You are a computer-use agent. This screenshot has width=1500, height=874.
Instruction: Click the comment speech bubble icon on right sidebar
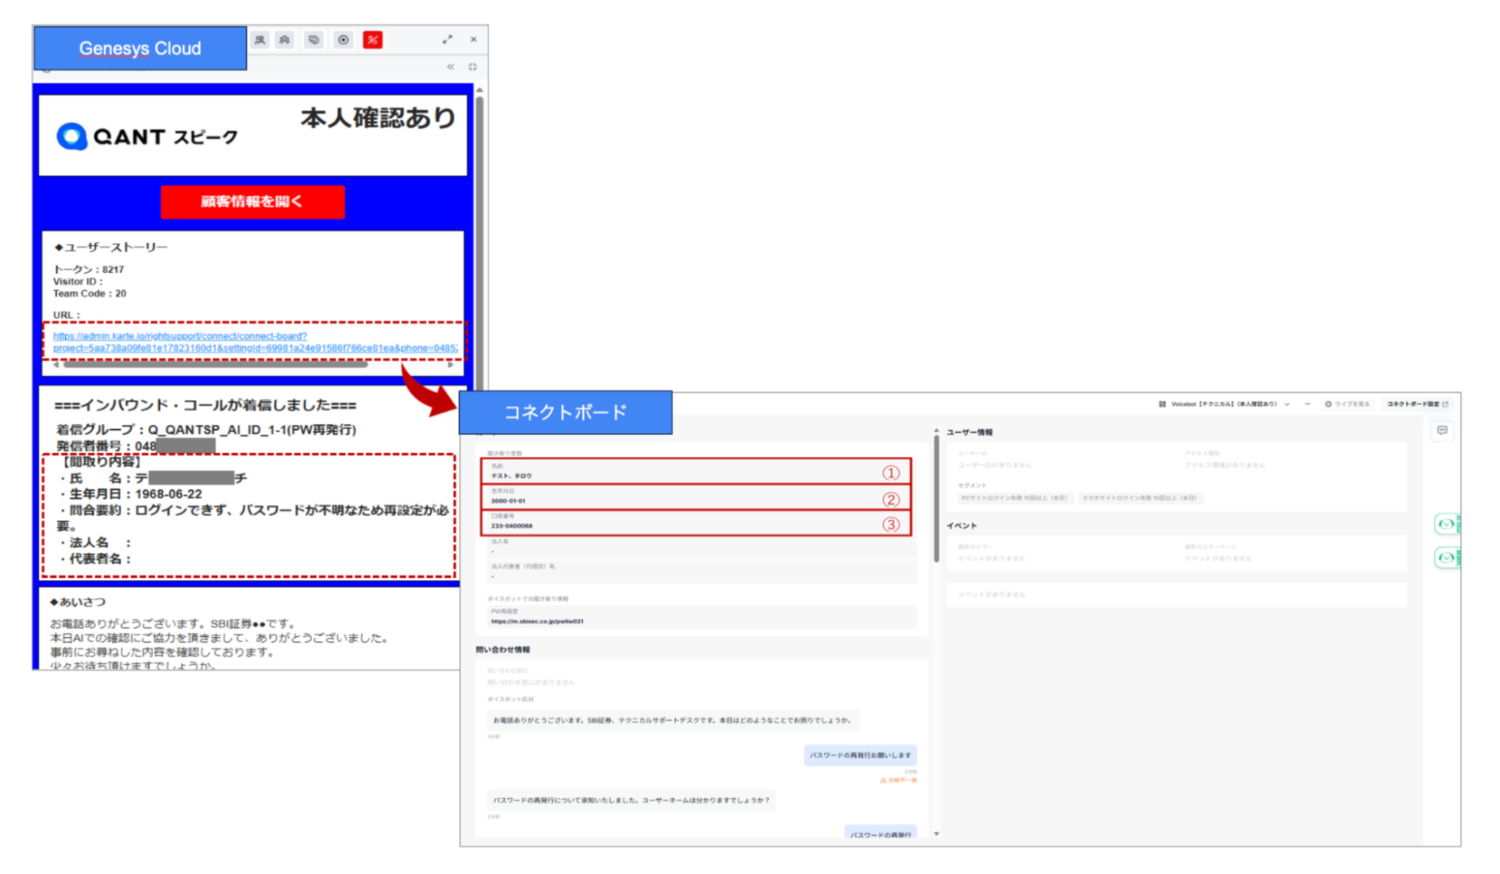click(1442, 431)
